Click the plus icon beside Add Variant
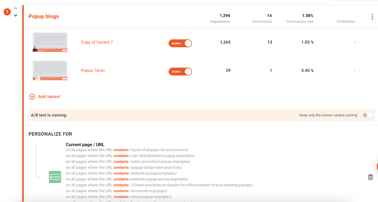Screen dimensions: 378x202 (x=32, y=97)
